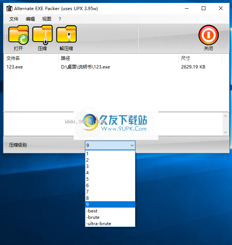Click the log pane scroll up arrow
232x245 pixels.
(x=225, y=116)
